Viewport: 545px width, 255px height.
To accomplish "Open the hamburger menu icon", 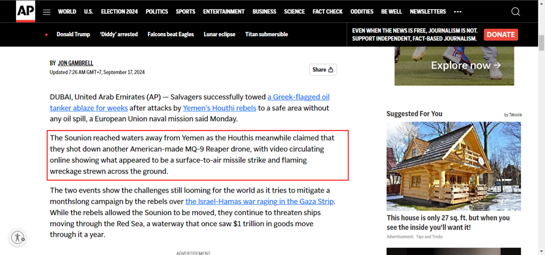I will pos(47,12).
